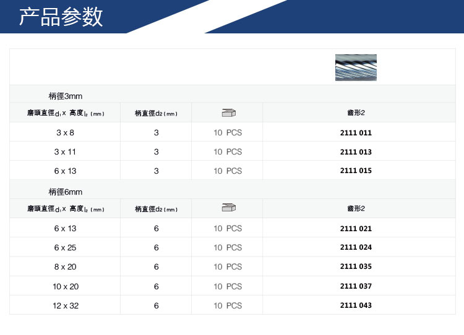
Task: Click the 3 x 8 size cell
Action: point(65,133)
